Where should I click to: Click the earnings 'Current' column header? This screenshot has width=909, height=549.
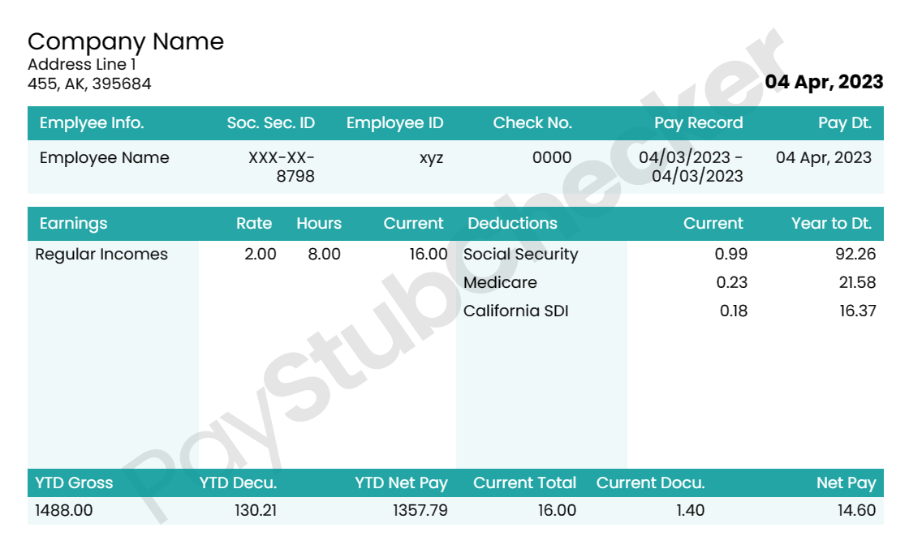coord(413,224)
